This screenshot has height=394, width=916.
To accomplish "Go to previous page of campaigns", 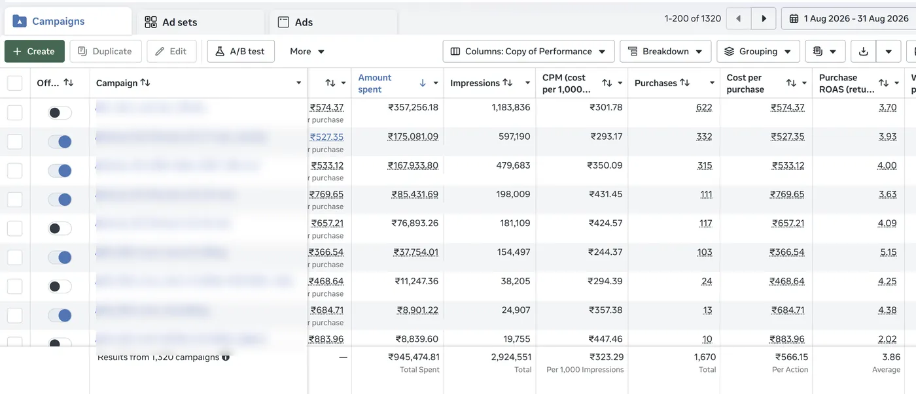I will click(739, 18).
